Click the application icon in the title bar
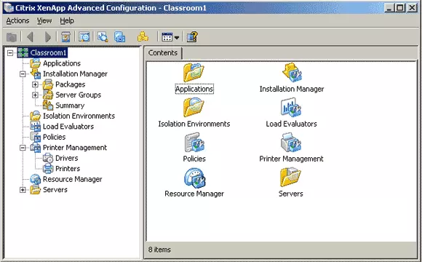Screen dimensions: 422x262 pos(9,7)
